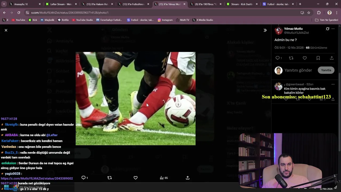Open Instagram bookmark

point(165,20)
